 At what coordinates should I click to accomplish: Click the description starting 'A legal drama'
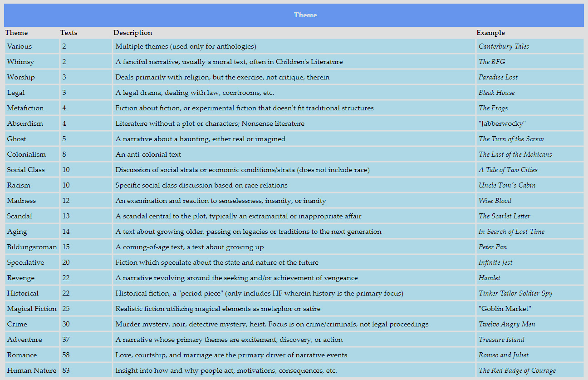tap(195, 93)
